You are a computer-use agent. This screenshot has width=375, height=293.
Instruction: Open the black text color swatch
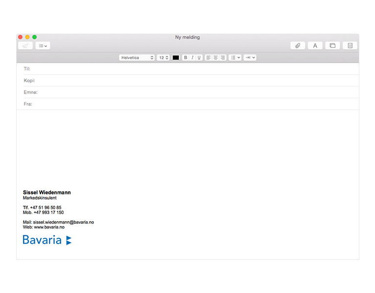(176, 58)
